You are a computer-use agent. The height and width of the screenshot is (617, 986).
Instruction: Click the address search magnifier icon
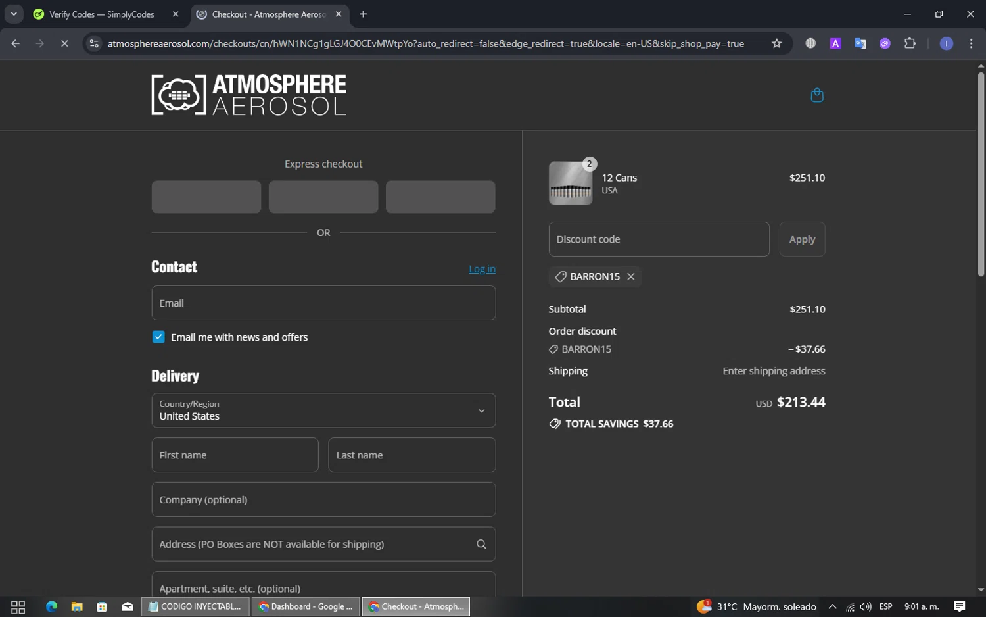coord(481,544)
